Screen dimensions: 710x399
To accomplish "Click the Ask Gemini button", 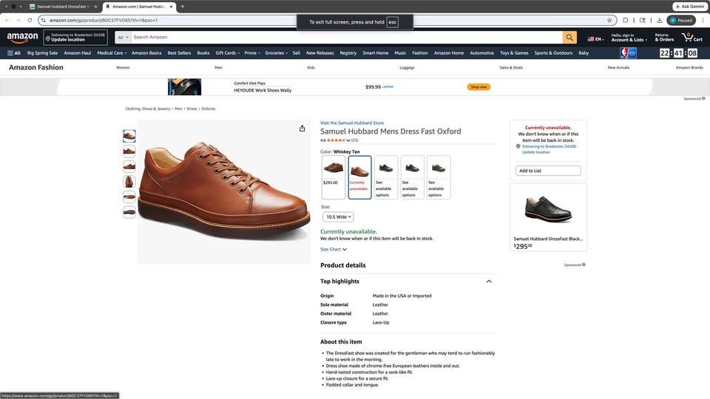I will coord(689,7).
